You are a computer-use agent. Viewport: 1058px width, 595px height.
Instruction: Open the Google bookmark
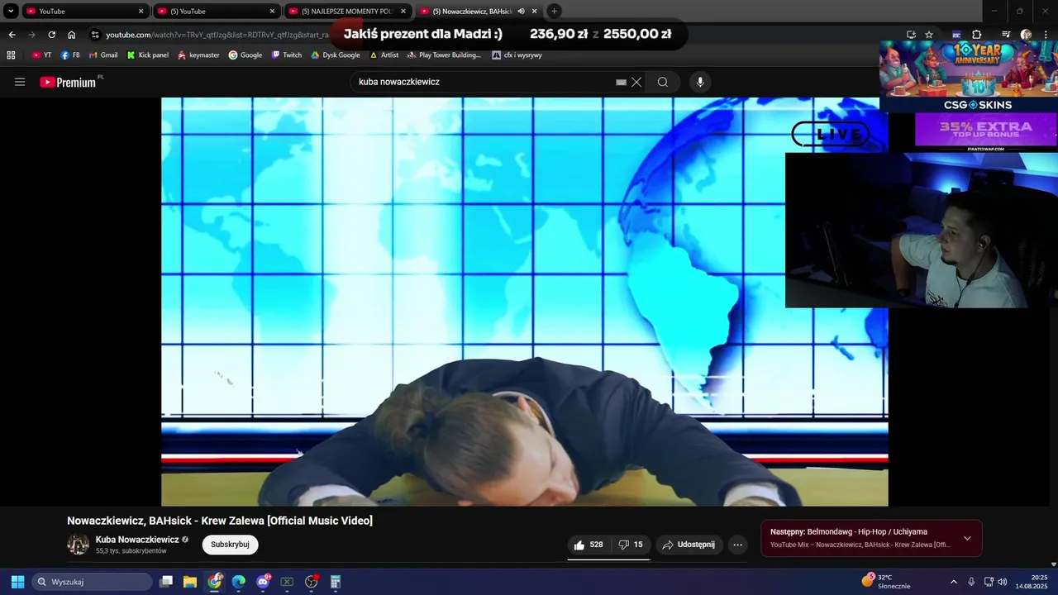(x=245, y=55)
